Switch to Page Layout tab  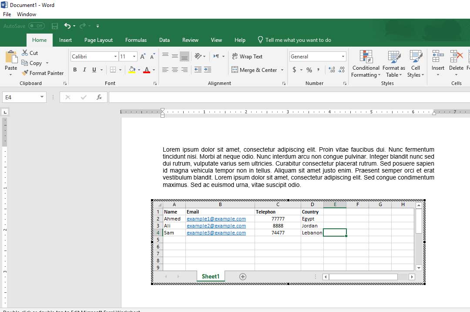(98, 40)
